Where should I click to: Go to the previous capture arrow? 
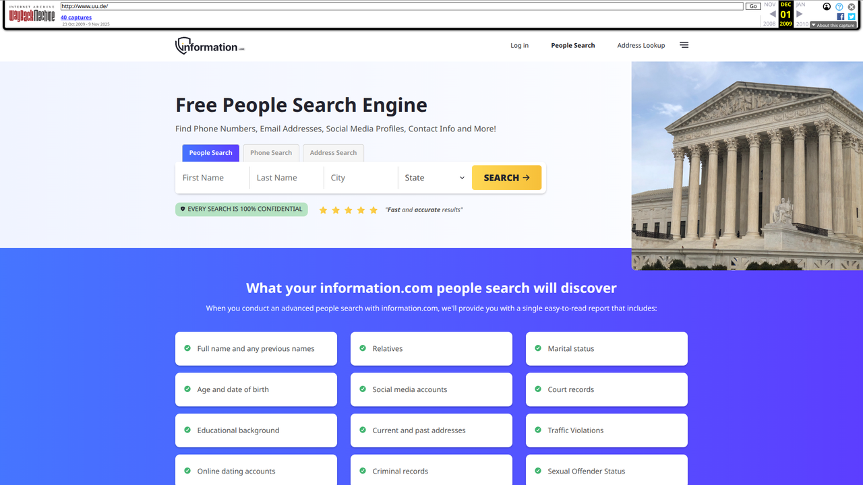click(773, 14)
